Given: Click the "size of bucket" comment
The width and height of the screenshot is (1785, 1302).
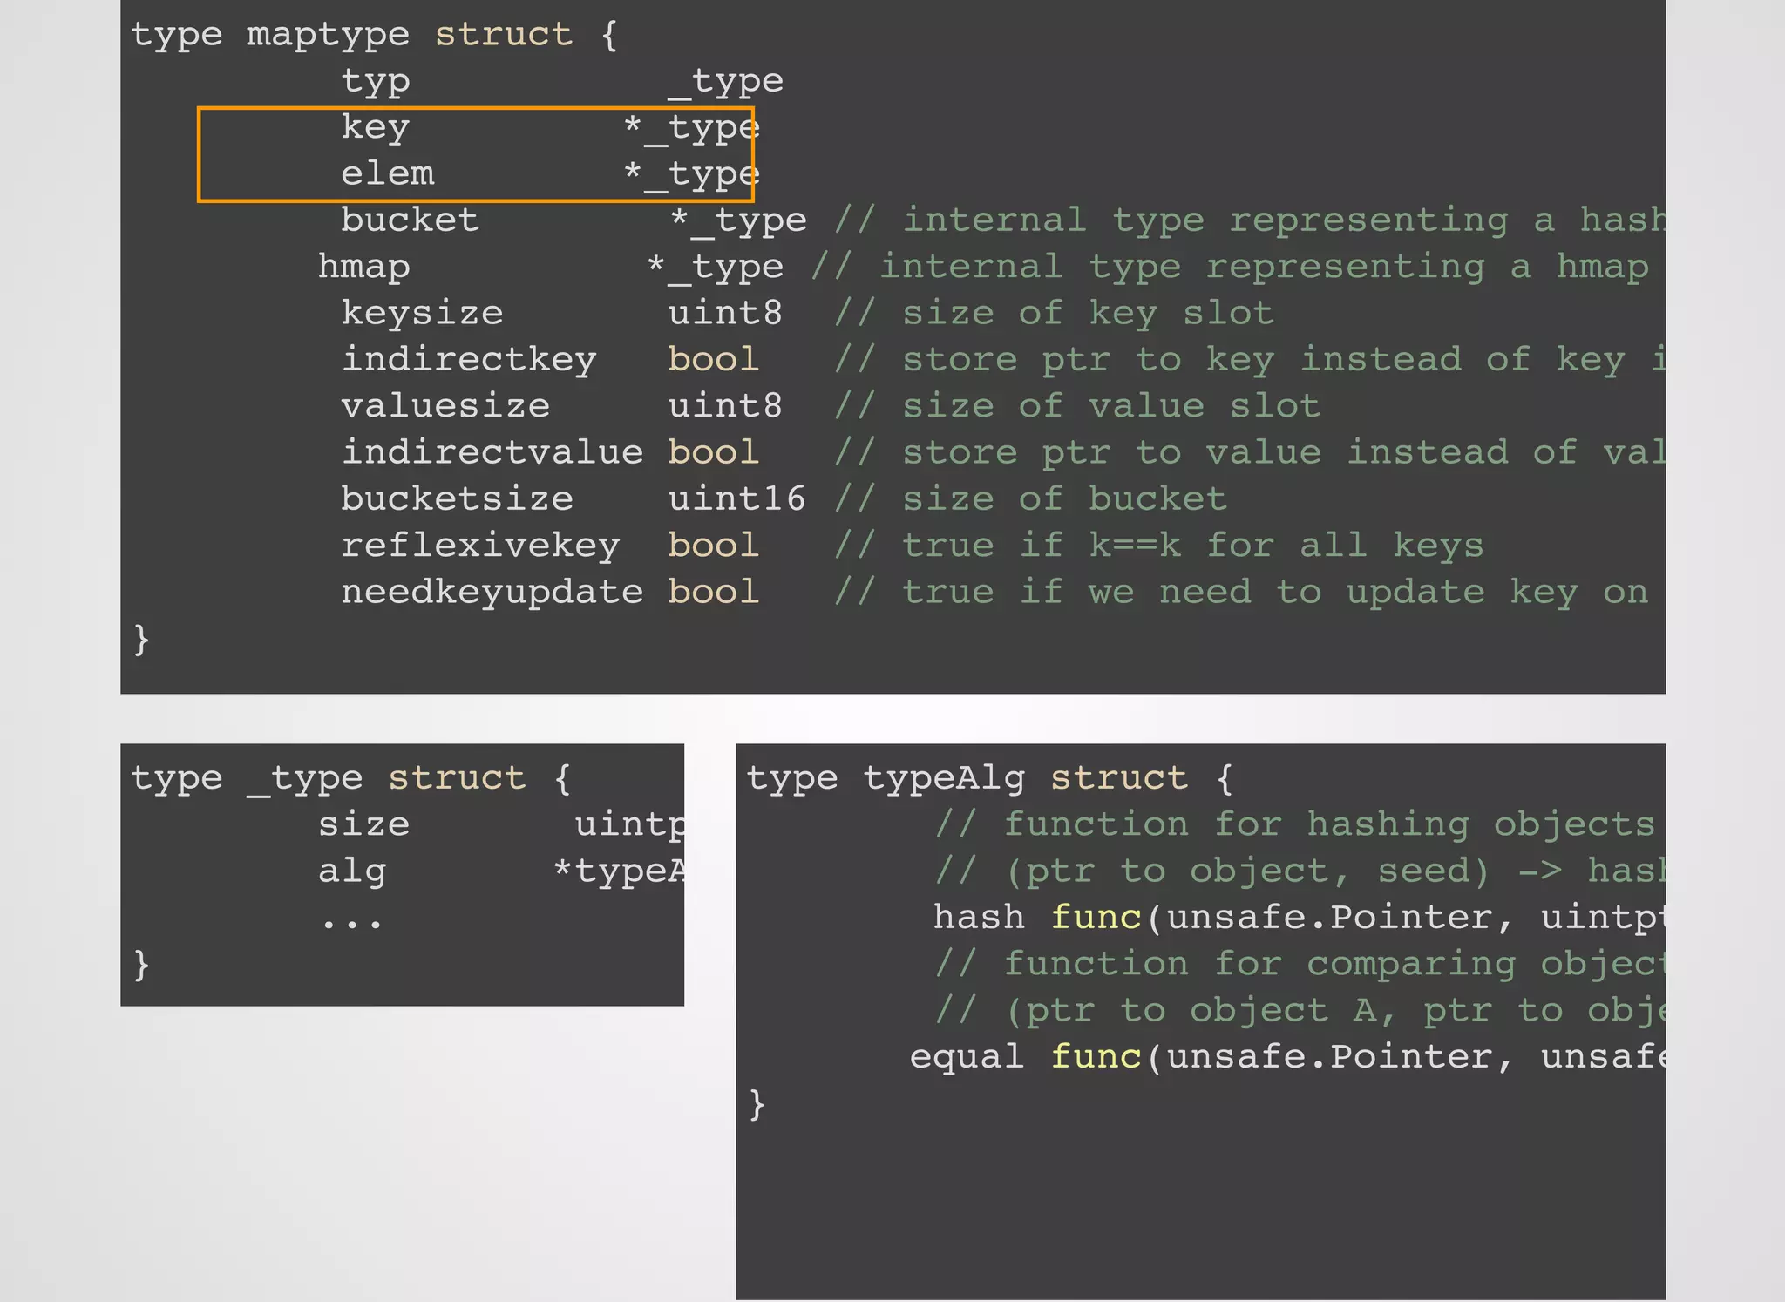Looking at the screenshot, I should click(x=1064, y=498).
